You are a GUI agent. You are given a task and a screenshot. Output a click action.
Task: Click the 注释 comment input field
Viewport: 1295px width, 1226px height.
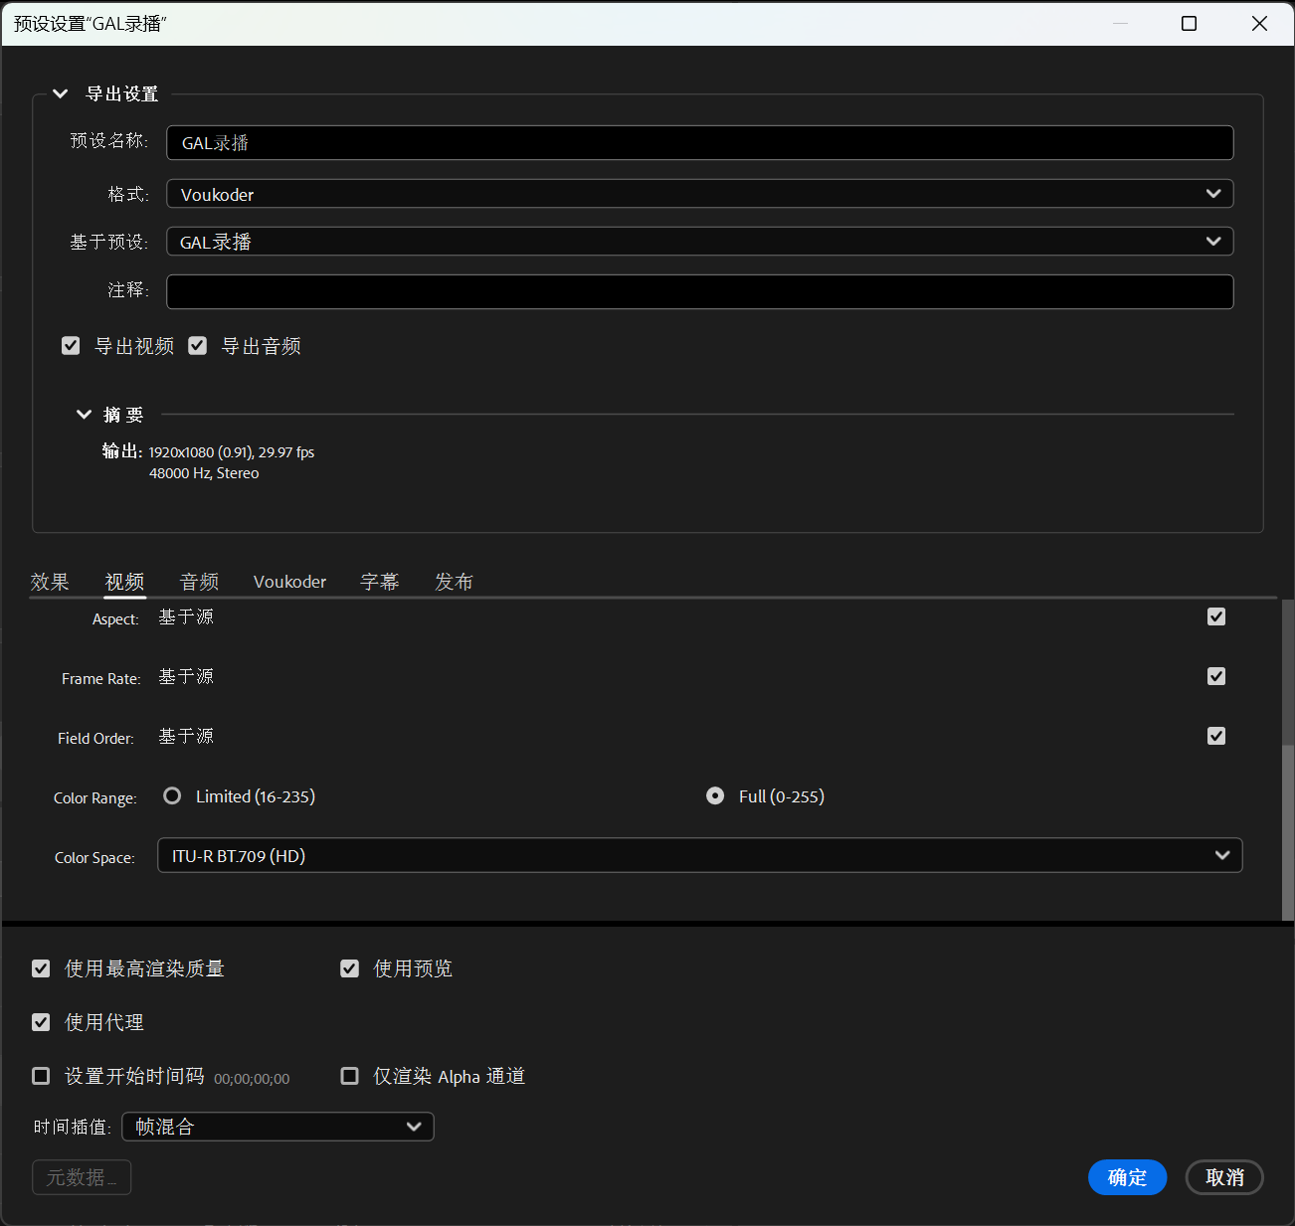click(699, 291)
